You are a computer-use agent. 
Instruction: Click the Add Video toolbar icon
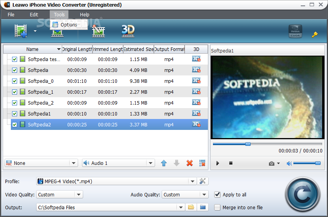(x=21, y=31)
